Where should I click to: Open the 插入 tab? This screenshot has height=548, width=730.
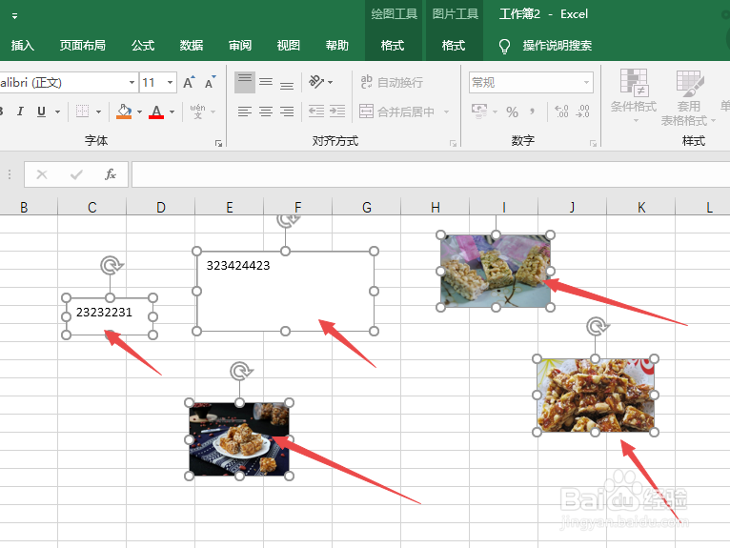(x=22, y=45)
